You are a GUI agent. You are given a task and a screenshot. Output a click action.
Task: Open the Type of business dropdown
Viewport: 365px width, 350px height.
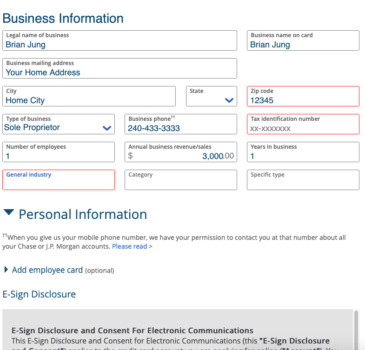59,124
